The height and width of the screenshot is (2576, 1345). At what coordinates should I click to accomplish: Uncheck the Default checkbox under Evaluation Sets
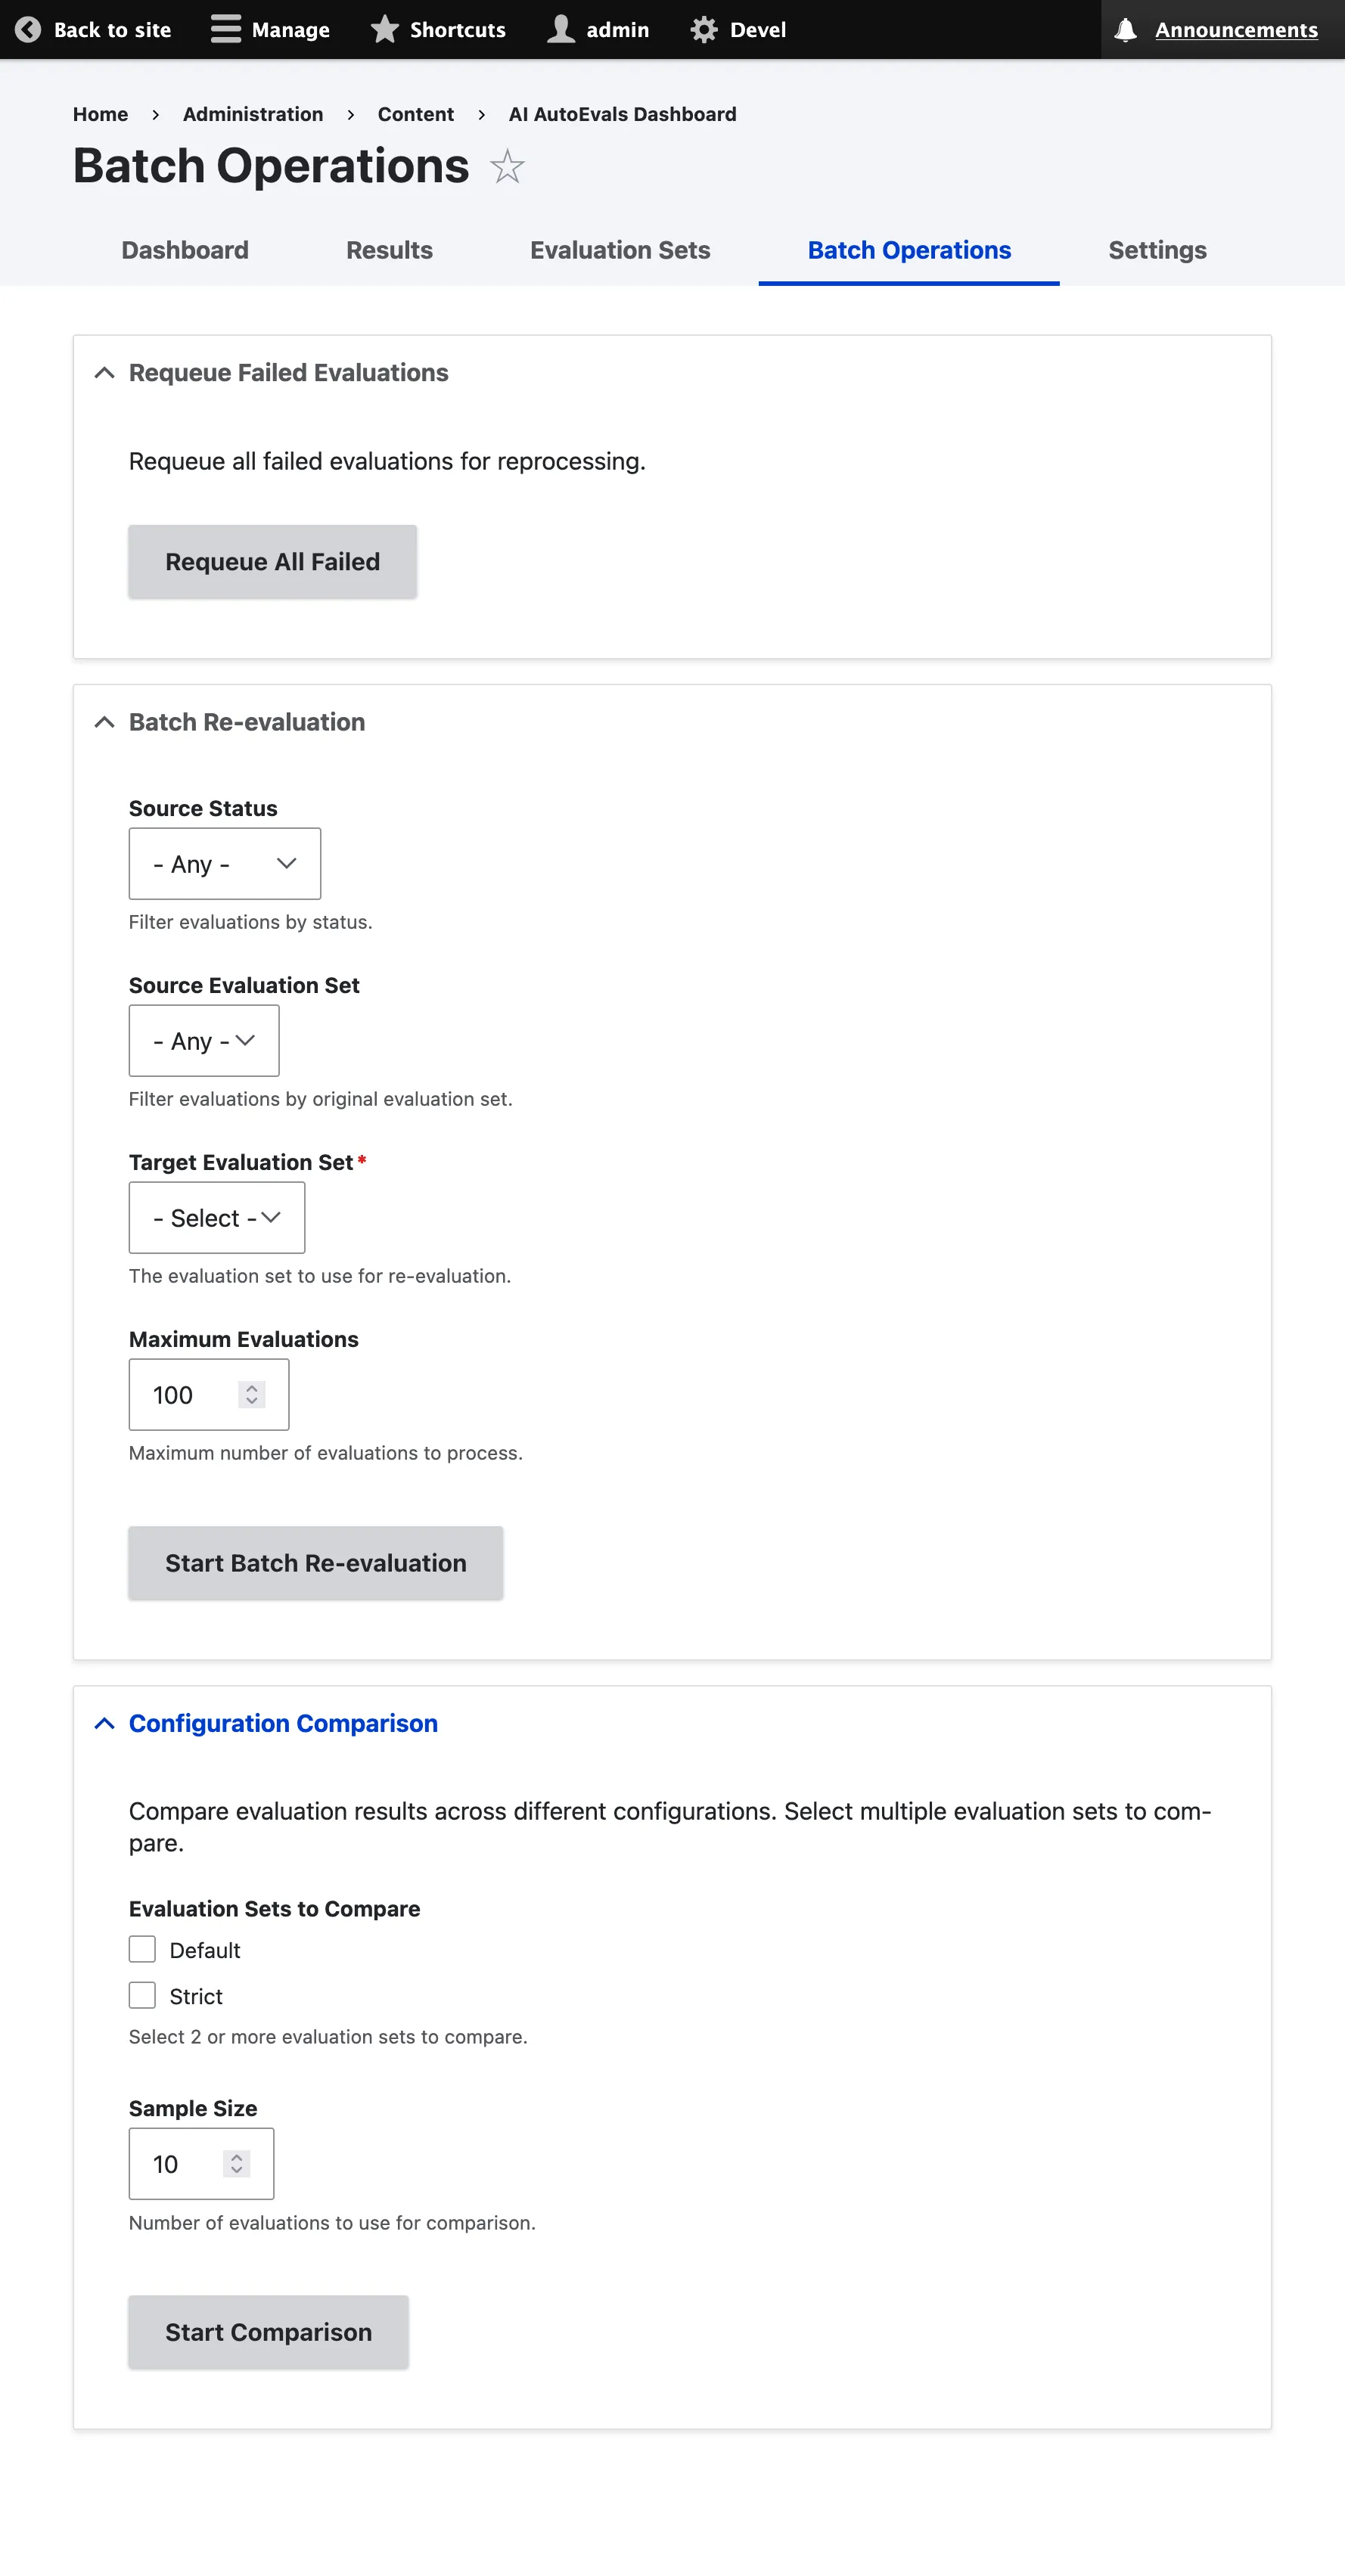click(142, 1949)
